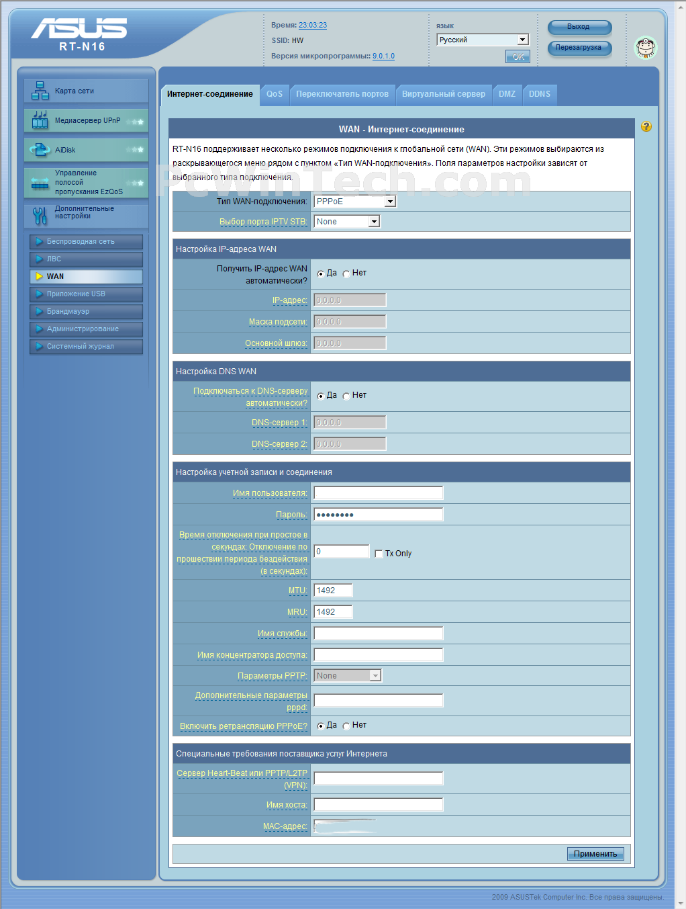Click the Имя службы input field
This screenshot has width=686, height=909.
[379, 634]
